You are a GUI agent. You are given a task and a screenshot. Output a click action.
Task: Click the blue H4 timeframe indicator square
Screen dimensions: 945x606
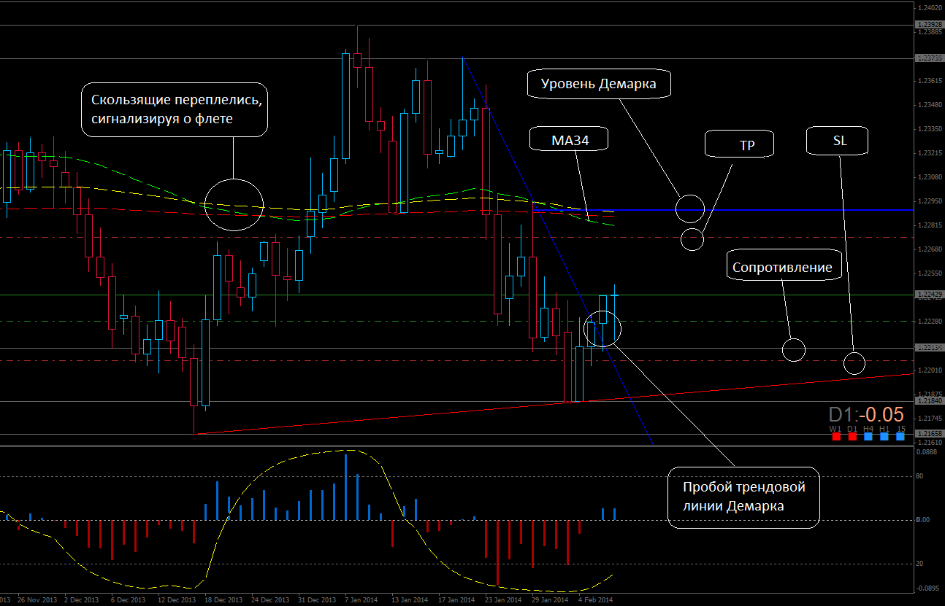click(868, 436)
